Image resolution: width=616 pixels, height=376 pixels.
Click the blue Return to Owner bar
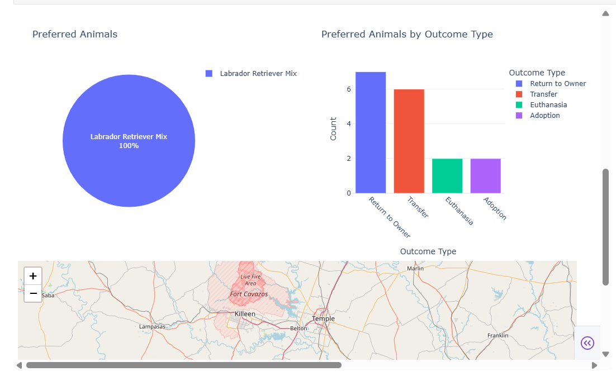(371, 132)
